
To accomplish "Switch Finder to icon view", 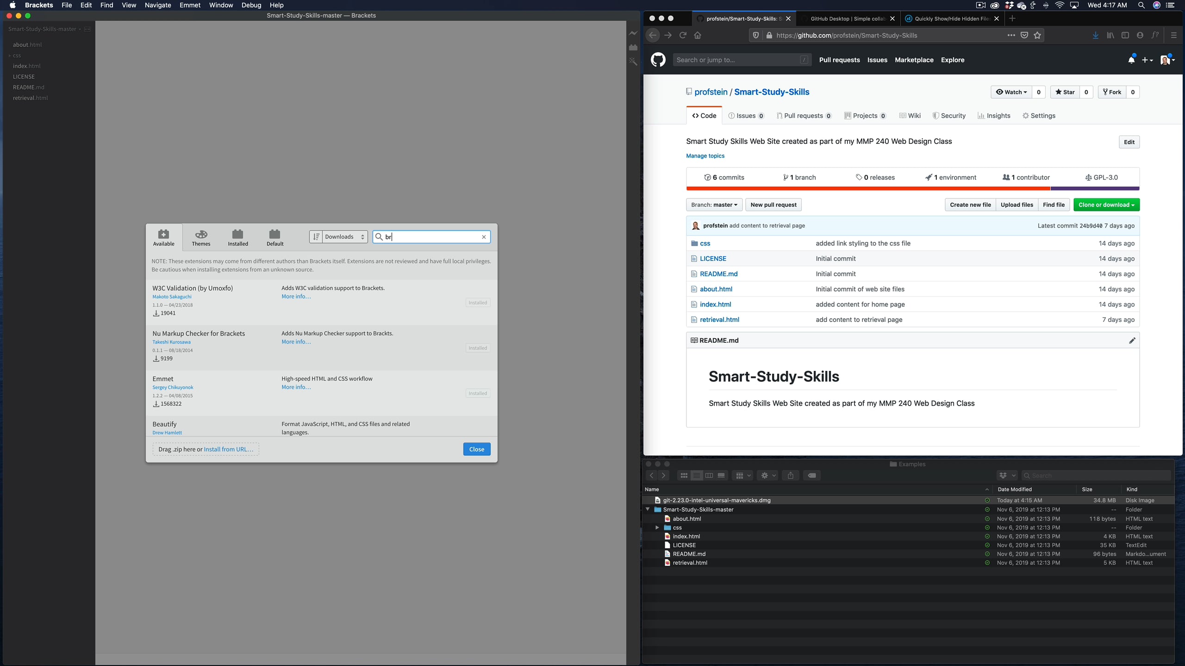I will [x=683, y=475].
